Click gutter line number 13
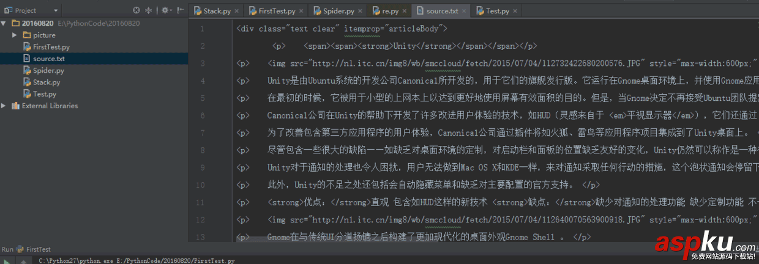Image resolution: width=759 pixels, height=264 pixels. click(x=201, y=237)
